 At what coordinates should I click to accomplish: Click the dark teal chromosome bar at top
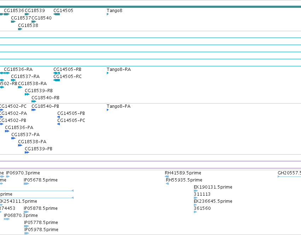tap(151, 7)
